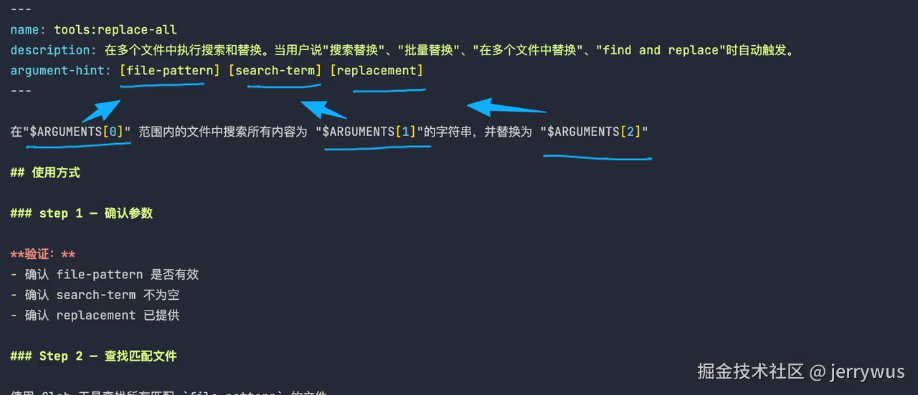This screenshot has height=395, width=918.
Task: Click the 掘金技术社区 @ jerrywus watermark
Action: pos(801,371)
